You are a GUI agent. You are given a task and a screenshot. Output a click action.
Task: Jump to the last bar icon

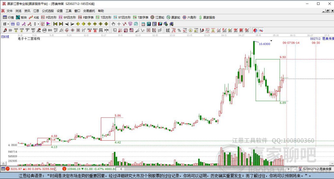point(61,24)
